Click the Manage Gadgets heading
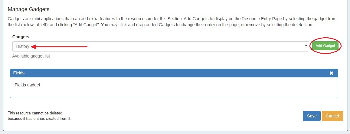The width and height of the screenshot is (350, 134). pyautogui.click(x=28, y=10)
